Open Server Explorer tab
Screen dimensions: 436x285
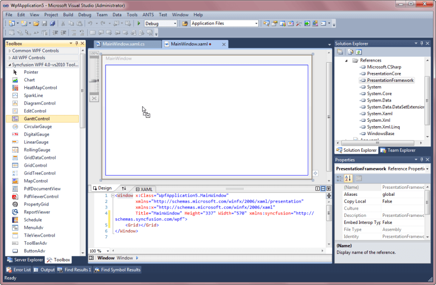pos(25,260)
